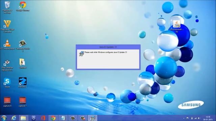216x121 pixels.
Task: Switch to the Java installer taskbar button
Action: [x=92, y=118]
